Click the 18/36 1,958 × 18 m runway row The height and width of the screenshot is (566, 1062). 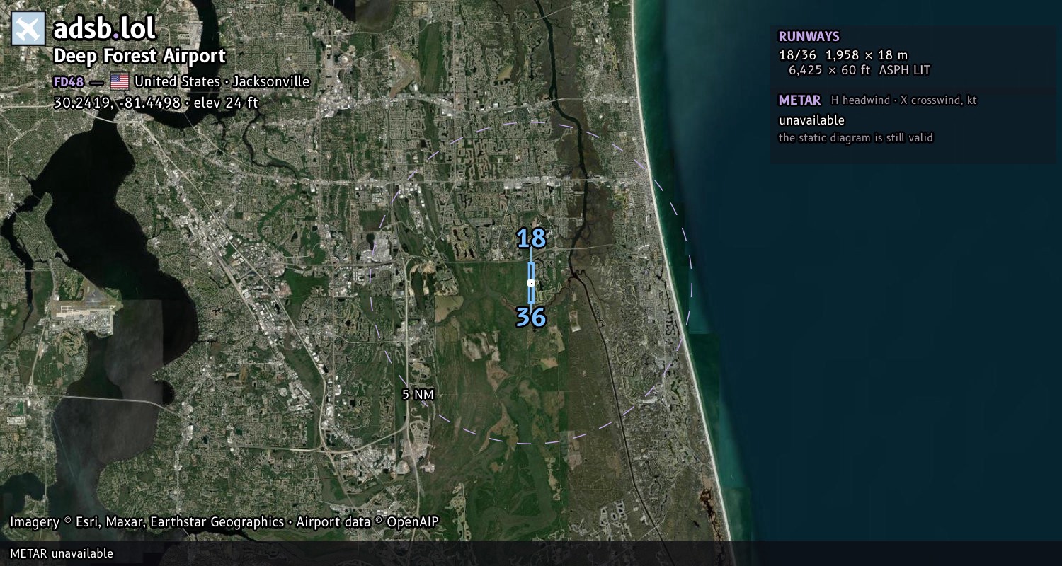point(843,55)
